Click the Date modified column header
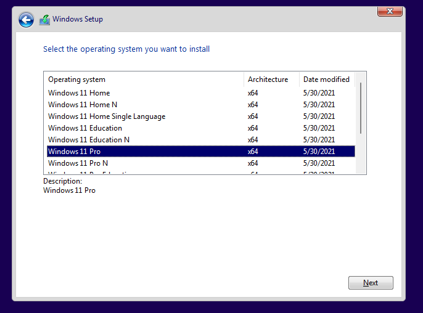The height and width of the screenshot is (313, 423). pos(327,79)
